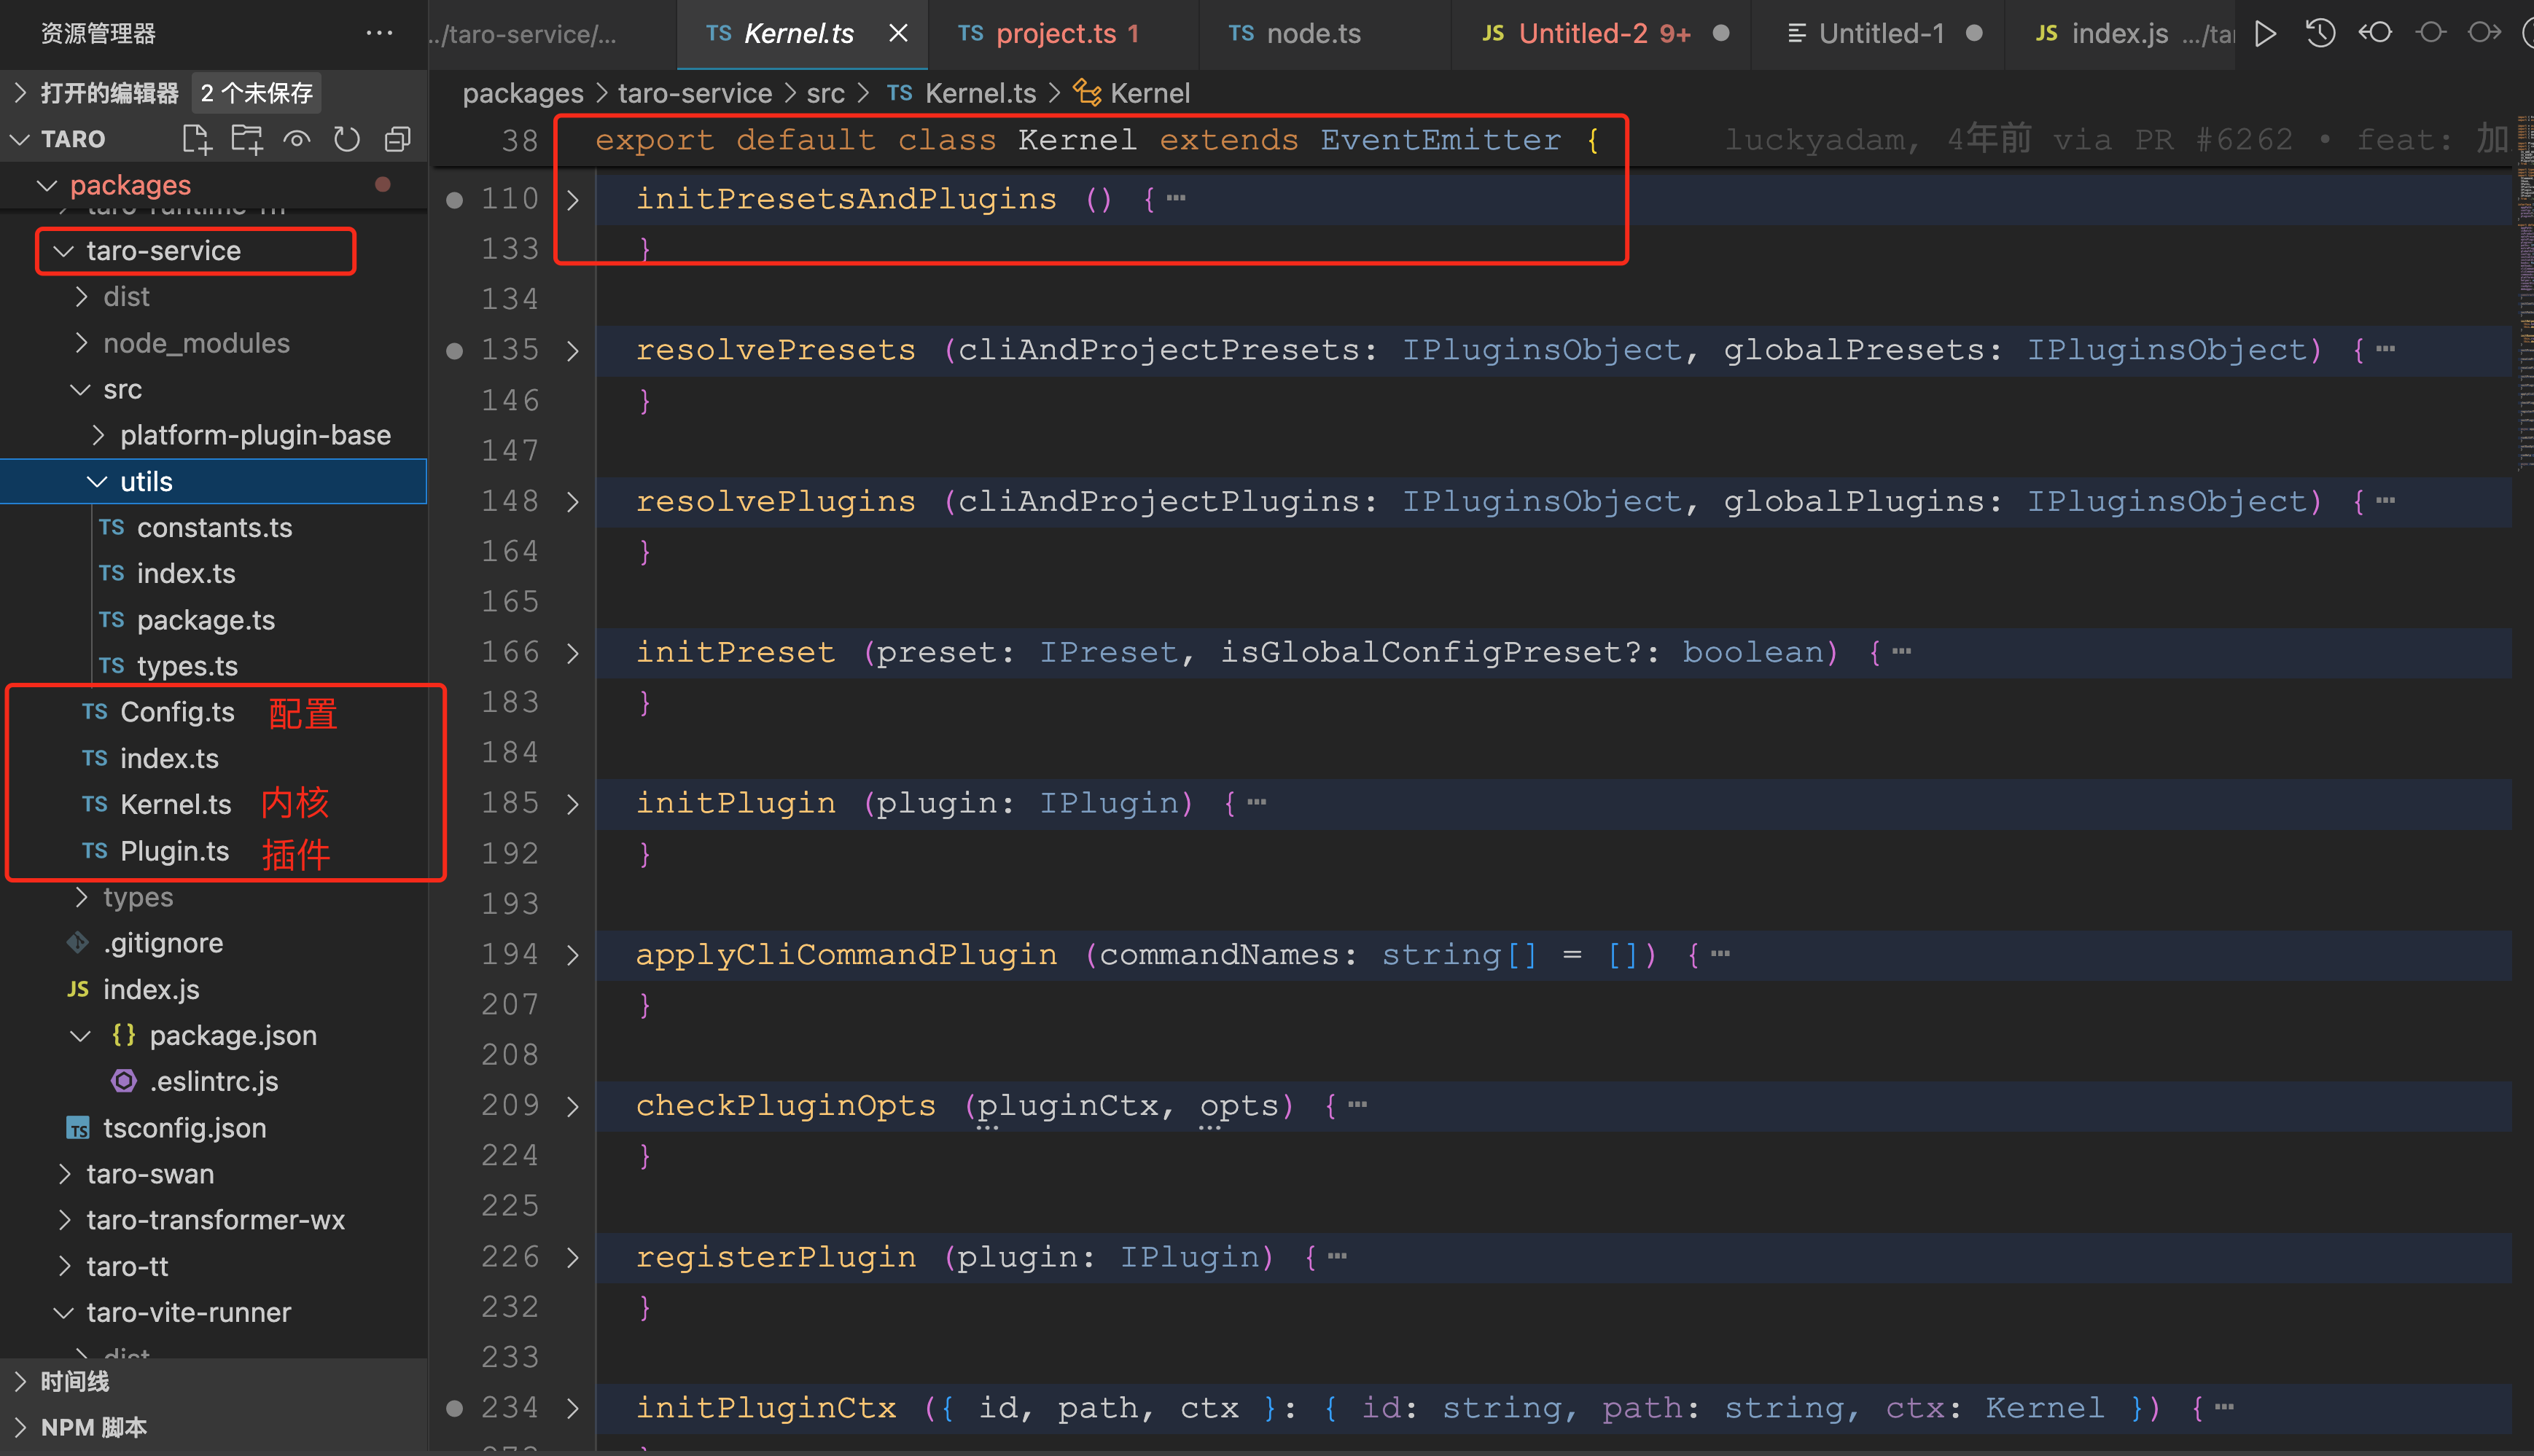Toggle breakpoint dot at line 110

(454, 200)
